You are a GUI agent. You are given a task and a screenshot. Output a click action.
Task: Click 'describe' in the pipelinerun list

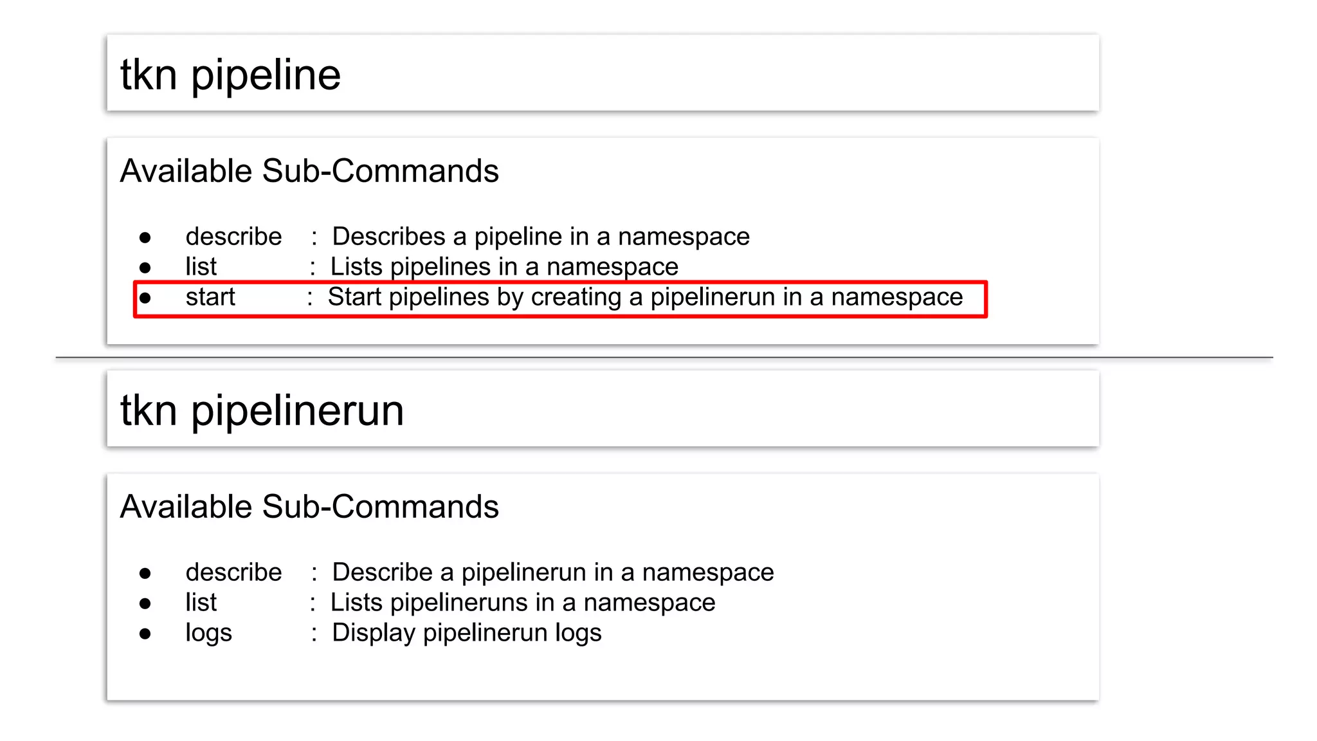(233, 572)
